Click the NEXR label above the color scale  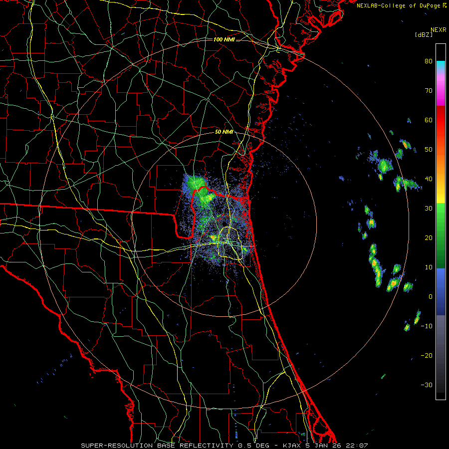pos(438,30)
